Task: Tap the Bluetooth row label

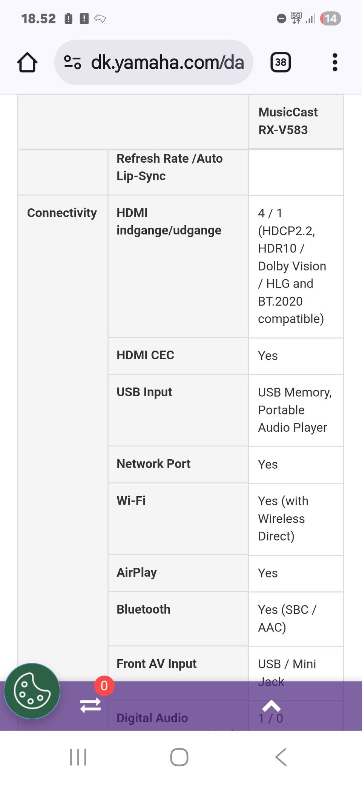Action: click(x=143, y=610)
